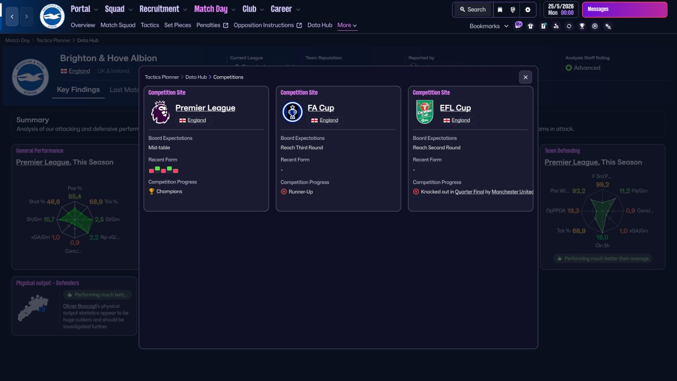Open the world globe icon in the top bar
This screenshot has width=677, height=381.
(513, 10)
